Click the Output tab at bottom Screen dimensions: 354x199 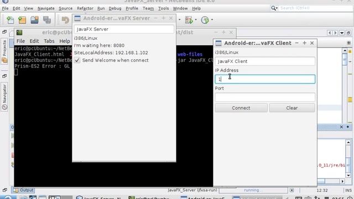tap(23, 190)
